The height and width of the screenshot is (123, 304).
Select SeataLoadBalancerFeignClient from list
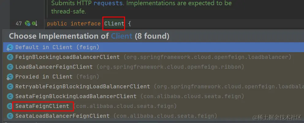pos(153,116)
